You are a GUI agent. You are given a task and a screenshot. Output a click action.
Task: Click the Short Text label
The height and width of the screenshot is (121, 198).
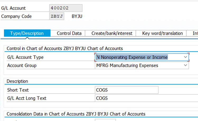pos(18,90)
